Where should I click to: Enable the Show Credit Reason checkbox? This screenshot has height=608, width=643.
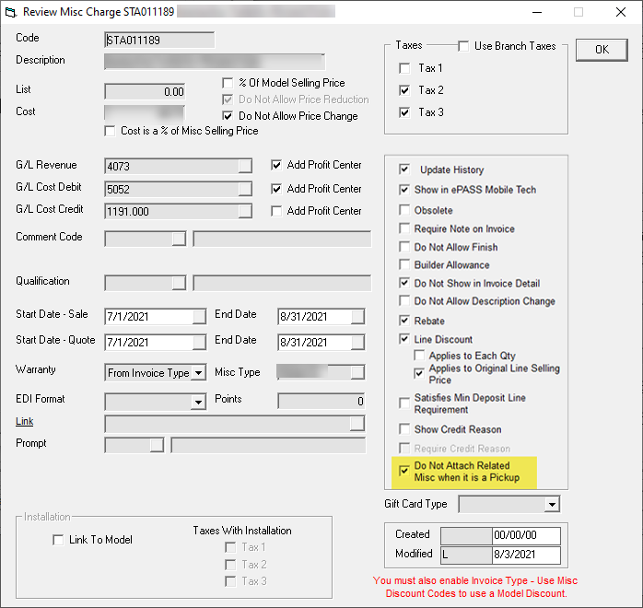[404, 429]
